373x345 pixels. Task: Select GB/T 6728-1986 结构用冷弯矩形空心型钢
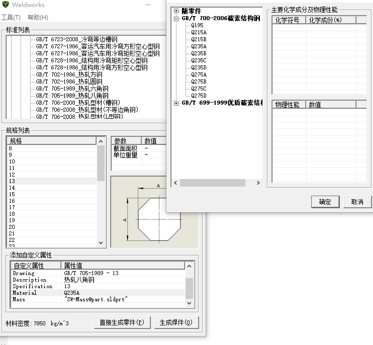[91, 60]
